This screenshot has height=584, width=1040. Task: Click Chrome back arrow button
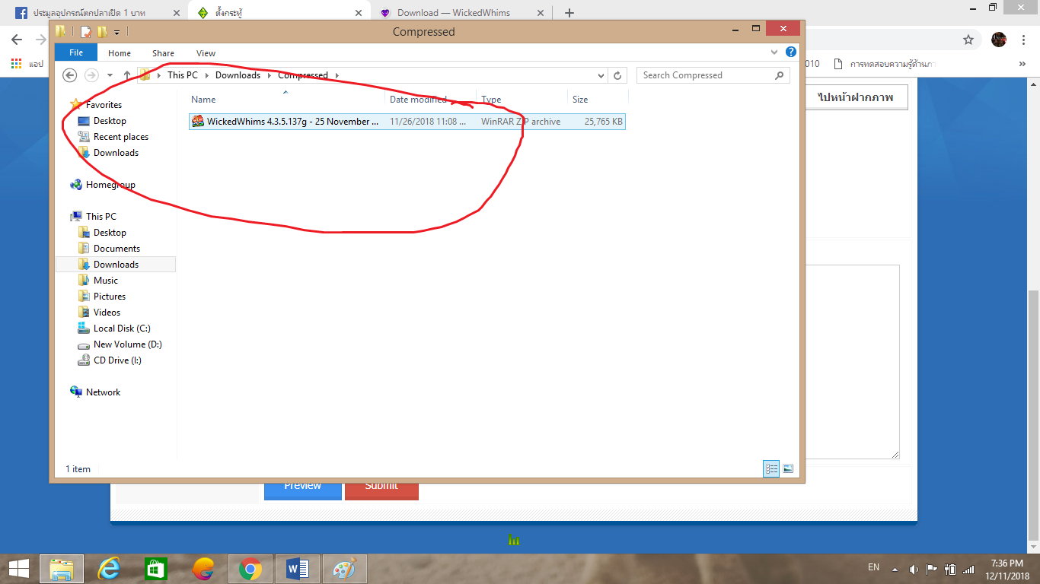click(17, 40)
